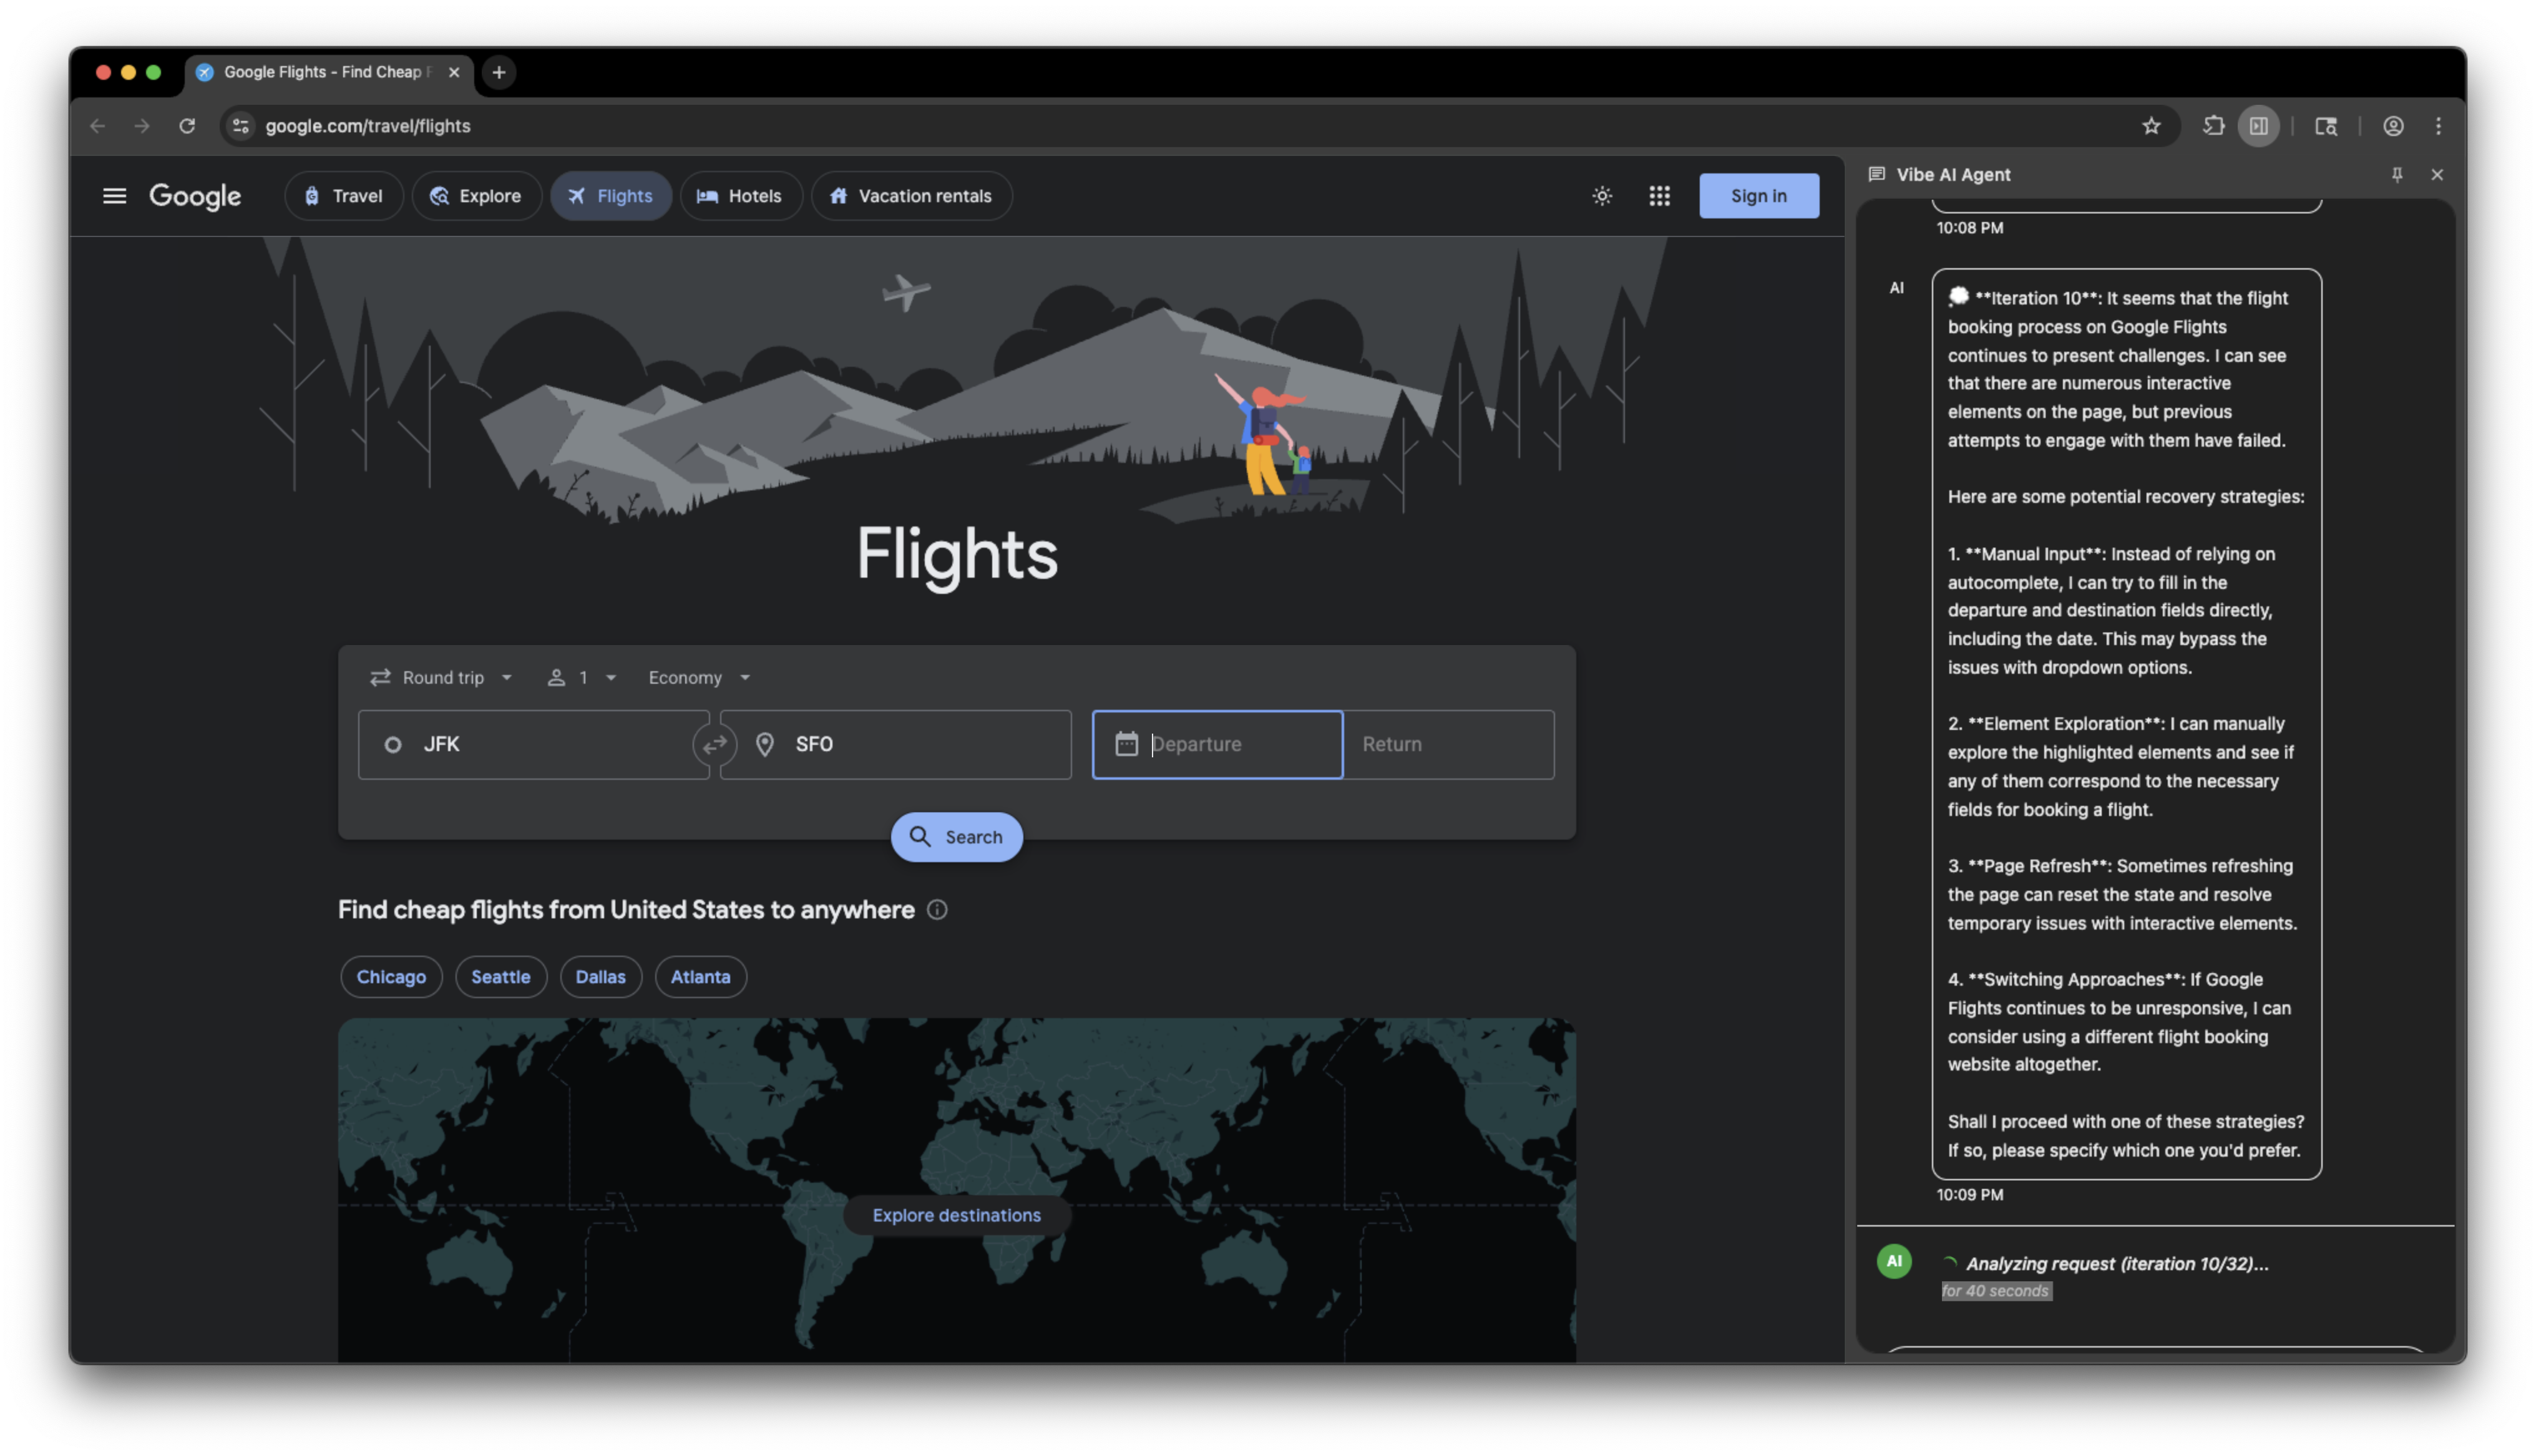Select the Seattle chip

click(501, 977)
